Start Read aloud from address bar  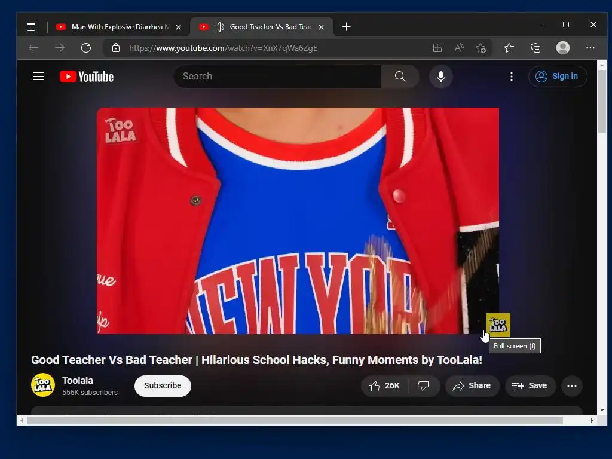pyautogui.click(x=460, y=48)
